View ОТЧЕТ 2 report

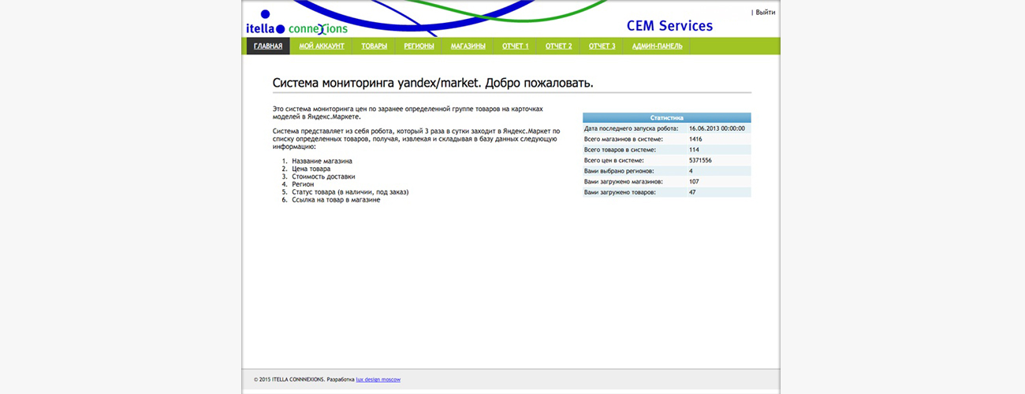[x=558, y=46]
